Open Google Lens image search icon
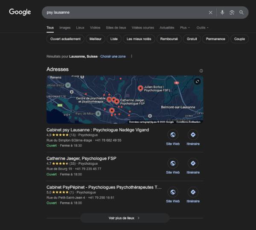Image resolution: width=256 pixels, height=230 pixels. 232,12
